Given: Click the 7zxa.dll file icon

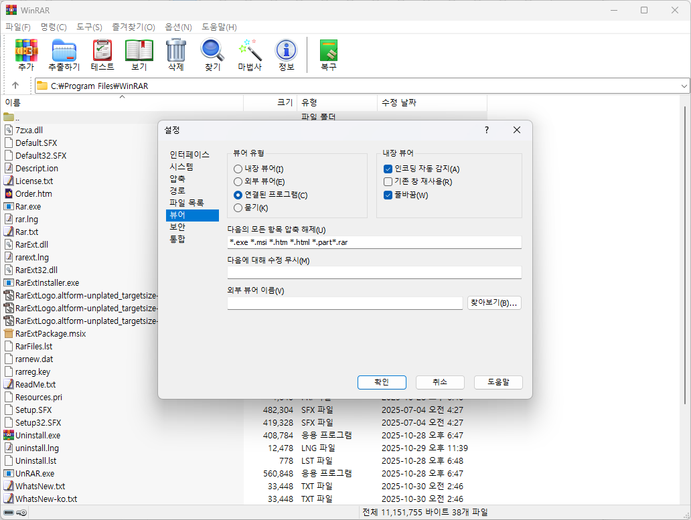Looking at the screenshot, I should 9,130.
